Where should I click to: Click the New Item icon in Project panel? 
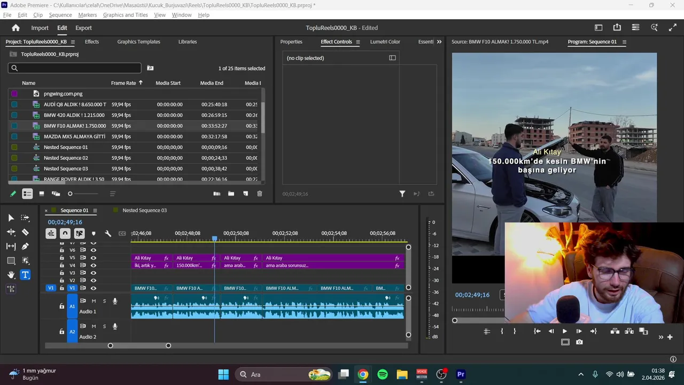[246, 194]
